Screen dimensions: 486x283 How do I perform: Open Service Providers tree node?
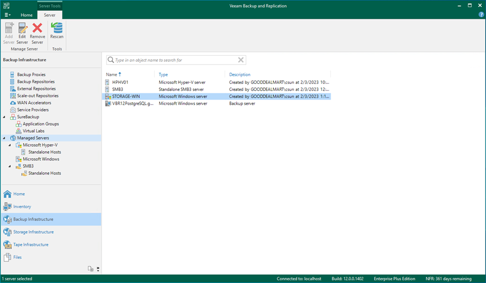[x=33, y=110]
